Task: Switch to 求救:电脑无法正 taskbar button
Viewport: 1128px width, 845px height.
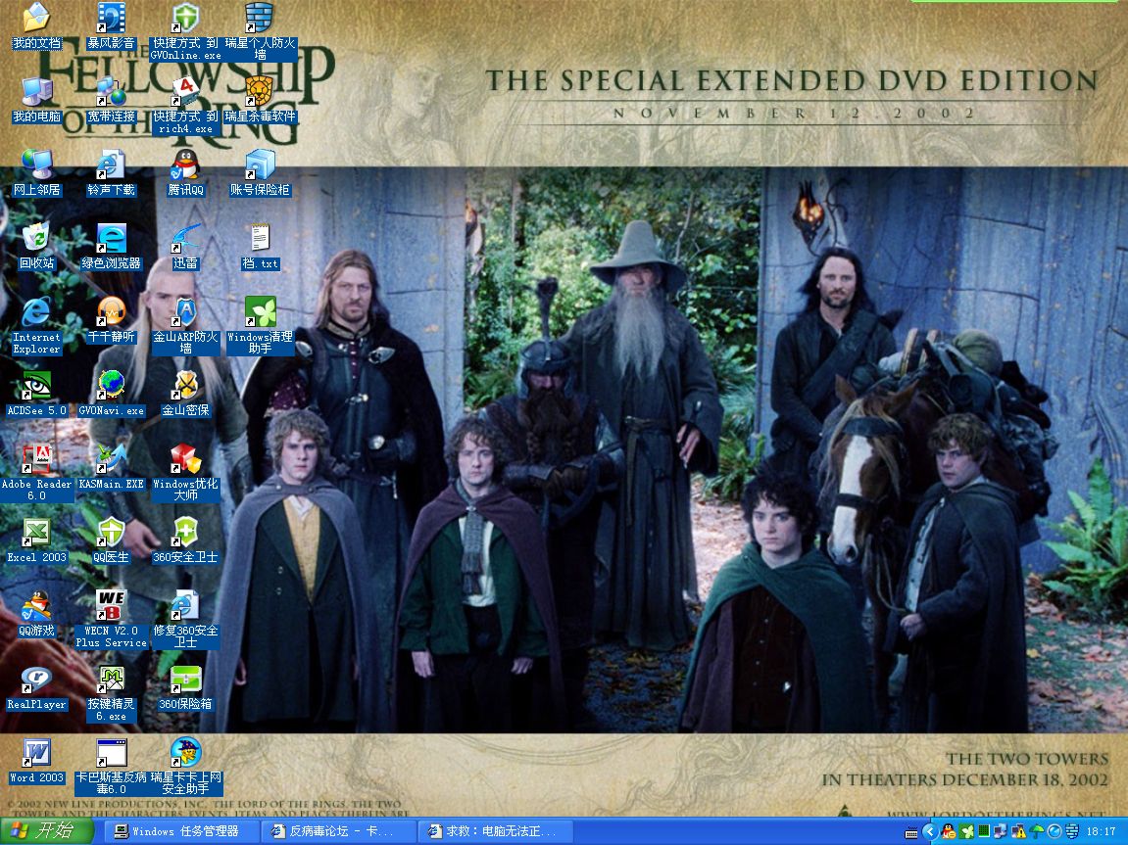Action: pyautogui.click(x=495, y=831)
